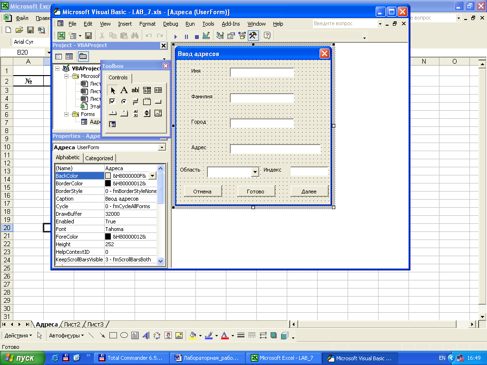
Task: Switch to the Categorized properties tab
Action: pyautogui.click(x=99, y=158)
